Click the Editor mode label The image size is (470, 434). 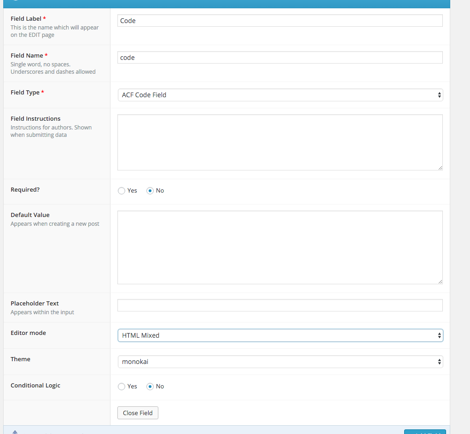[x=28, y=333]
